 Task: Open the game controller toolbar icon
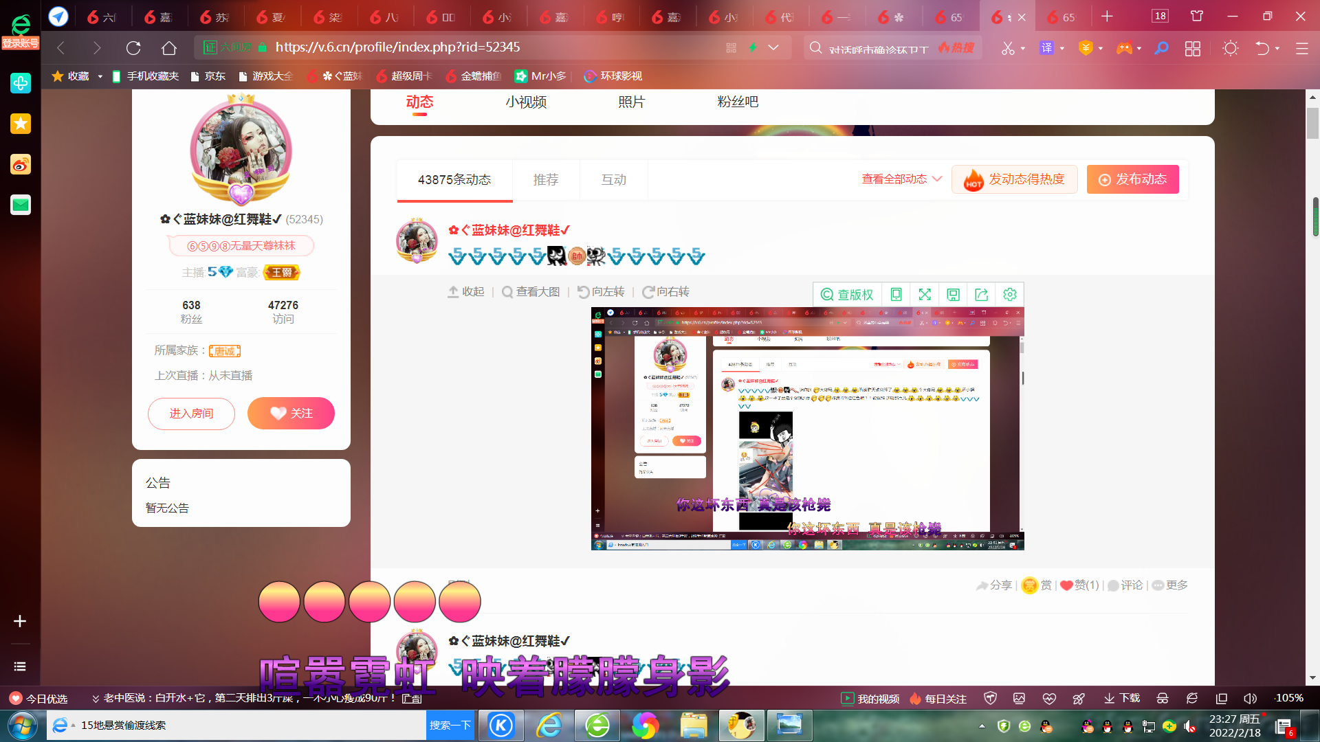tap(1124, 48)
